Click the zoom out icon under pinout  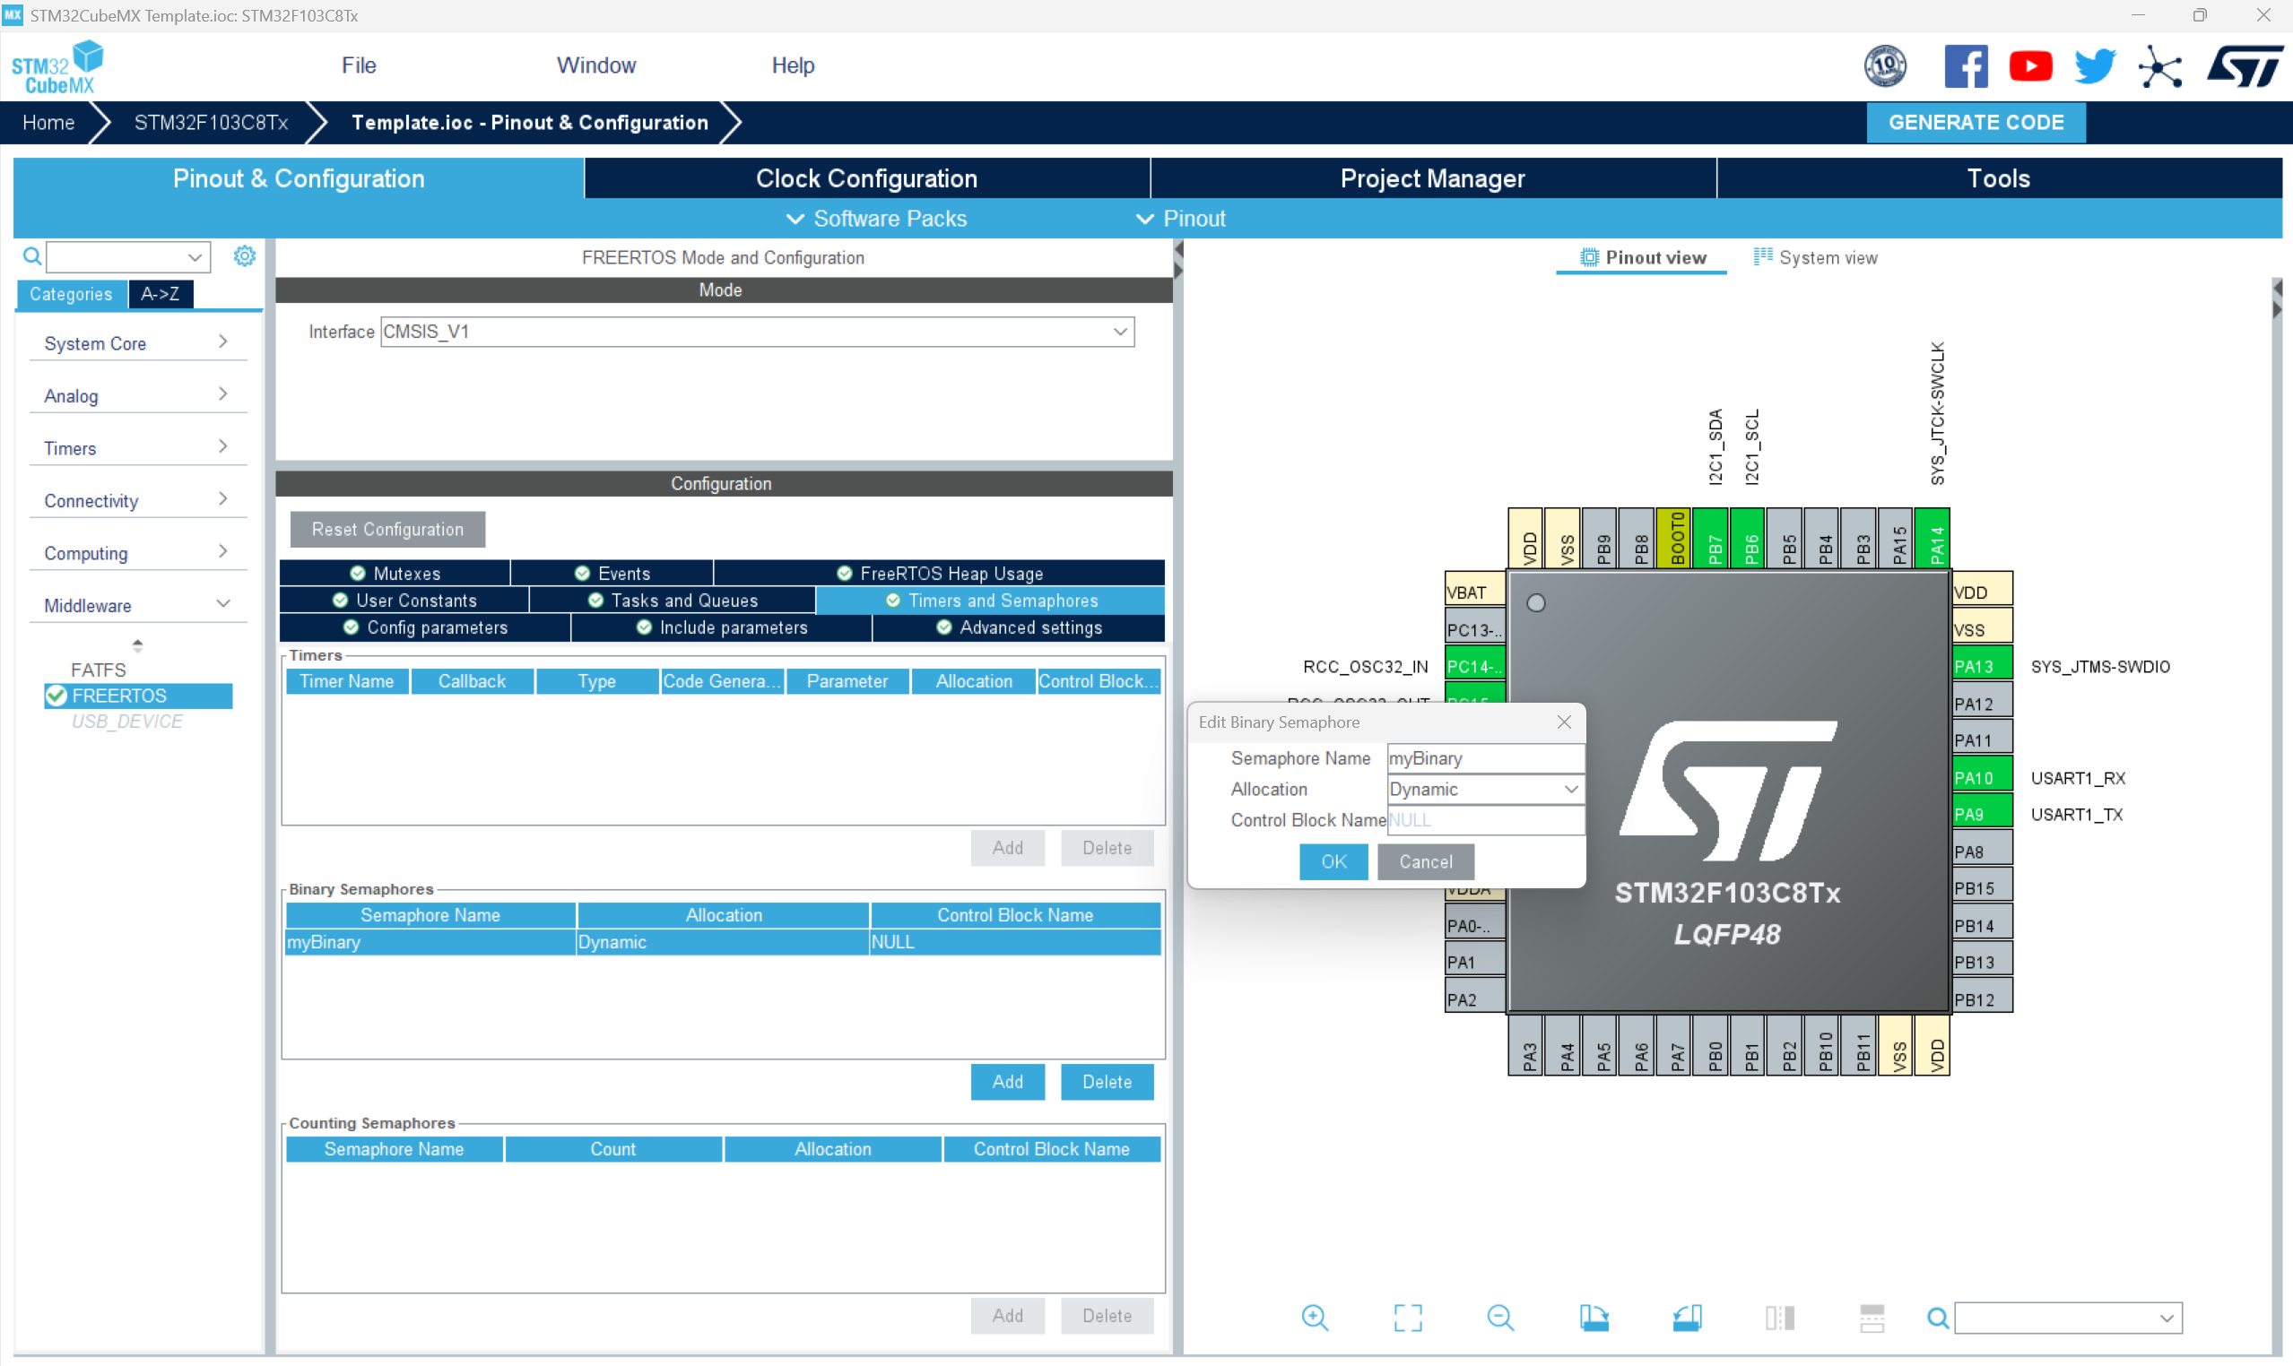1500,1318
